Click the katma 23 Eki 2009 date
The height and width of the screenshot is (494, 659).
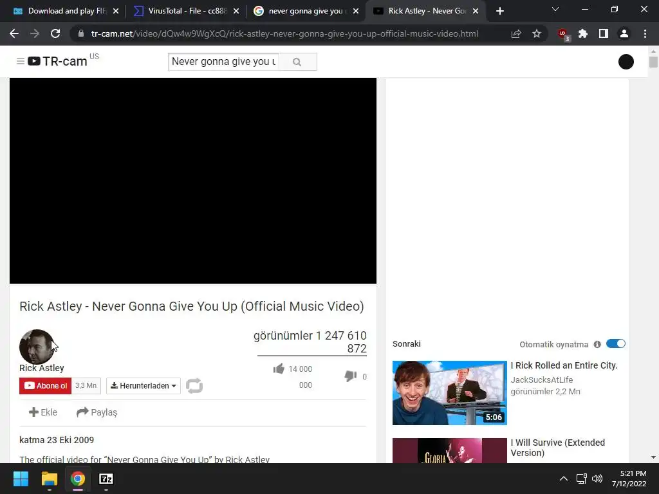pyautogui.click(x=57, y=440)
